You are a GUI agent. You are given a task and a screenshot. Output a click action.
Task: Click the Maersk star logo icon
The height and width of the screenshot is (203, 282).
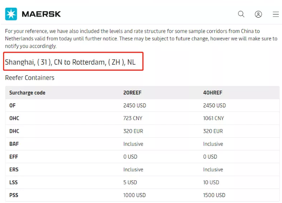tap(11, 14)
